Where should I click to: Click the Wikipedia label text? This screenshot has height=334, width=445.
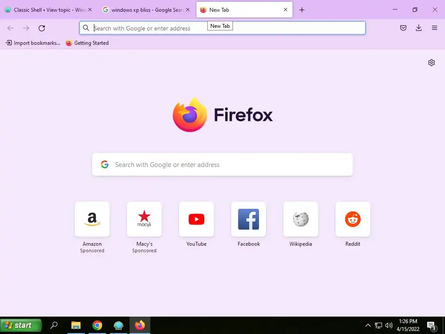click(301, 244)
